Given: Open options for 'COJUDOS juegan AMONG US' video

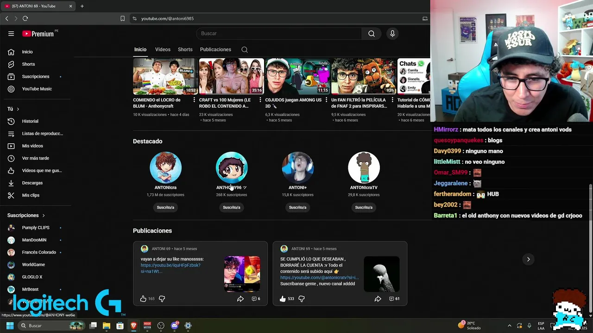Looking at the screenshot, I should point(326,100).
